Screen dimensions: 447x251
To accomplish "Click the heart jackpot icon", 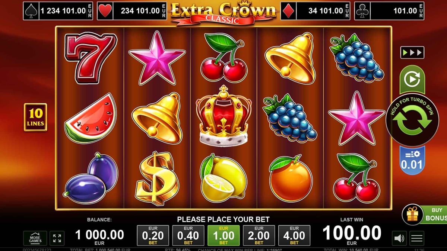I will (x=104, y=11).
